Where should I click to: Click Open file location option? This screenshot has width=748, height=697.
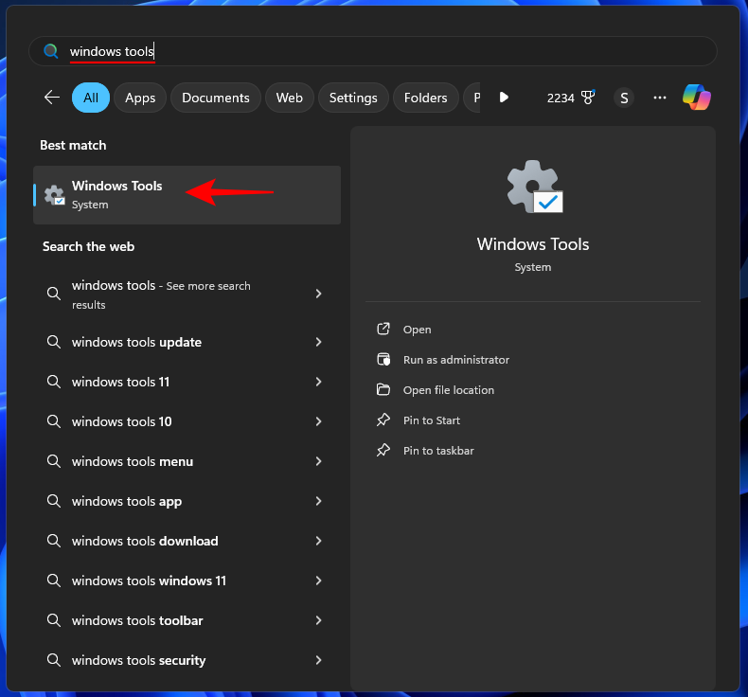[448, 390]
